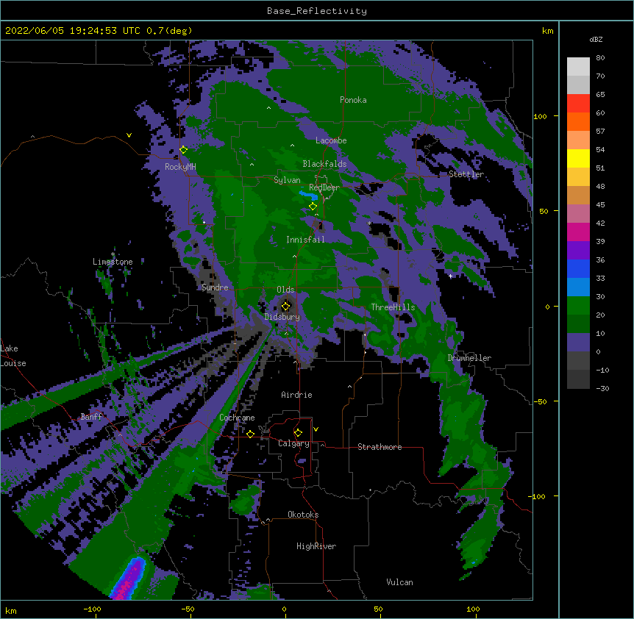
Task: Click the white asterisk marker above Limestone
Action: 113,254
